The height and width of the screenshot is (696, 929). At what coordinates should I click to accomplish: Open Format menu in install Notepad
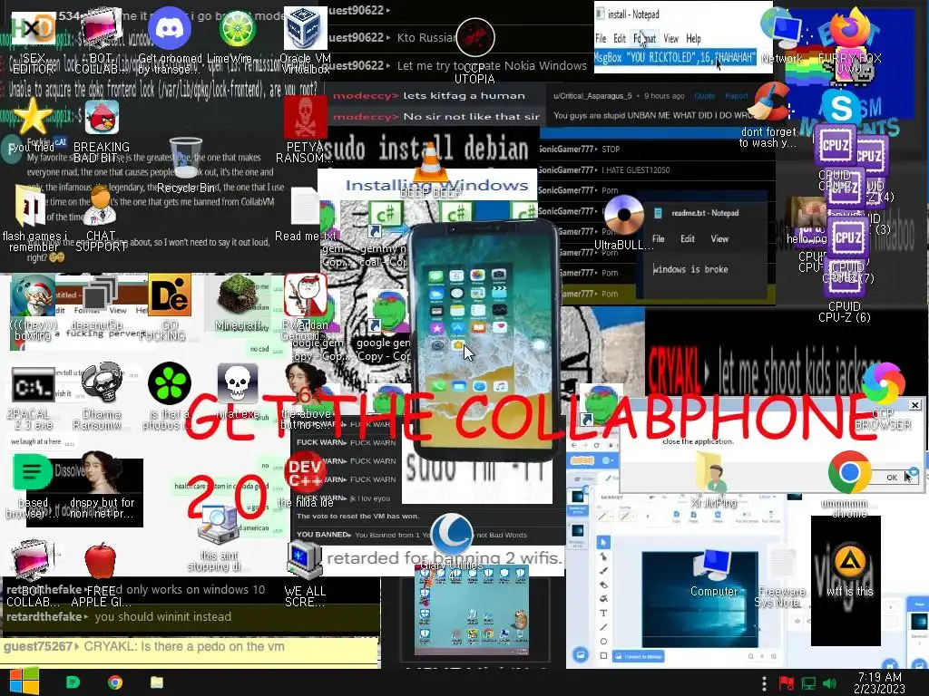(645, 38)
